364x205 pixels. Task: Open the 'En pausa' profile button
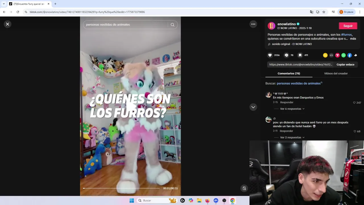(347, 12)
